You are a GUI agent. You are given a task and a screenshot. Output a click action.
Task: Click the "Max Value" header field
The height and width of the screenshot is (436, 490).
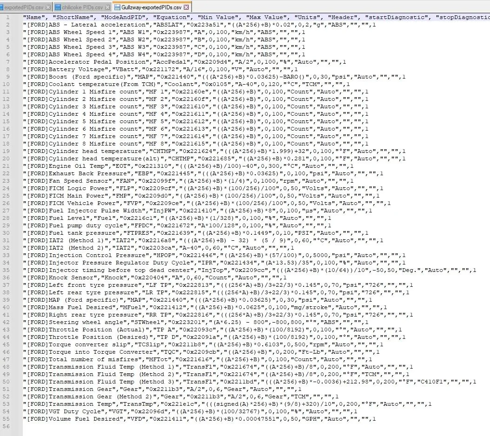click(x=266, y=17)
